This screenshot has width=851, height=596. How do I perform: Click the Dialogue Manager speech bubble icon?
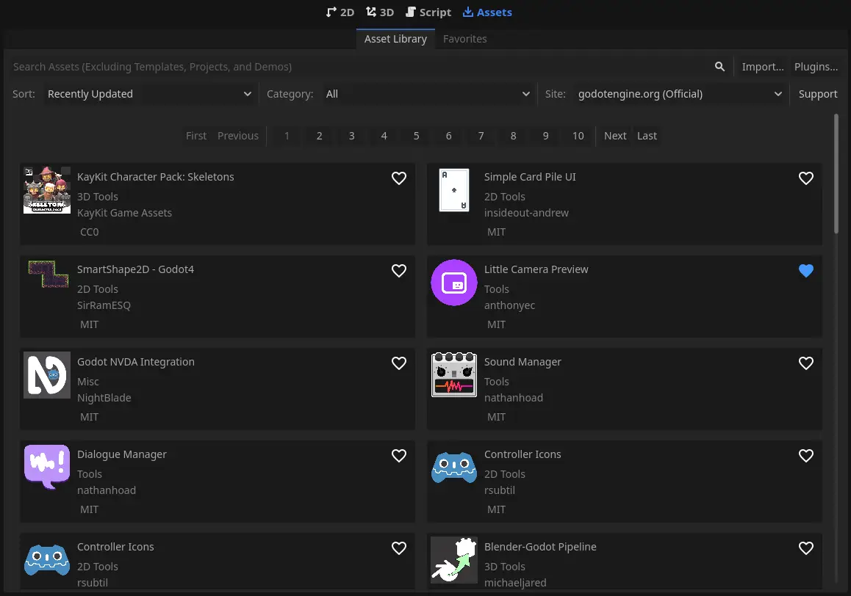coord(47,467)
